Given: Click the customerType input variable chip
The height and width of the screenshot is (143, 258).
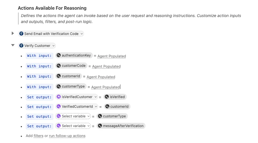Looking at the screenshot, I should click(x=71, y=86).
